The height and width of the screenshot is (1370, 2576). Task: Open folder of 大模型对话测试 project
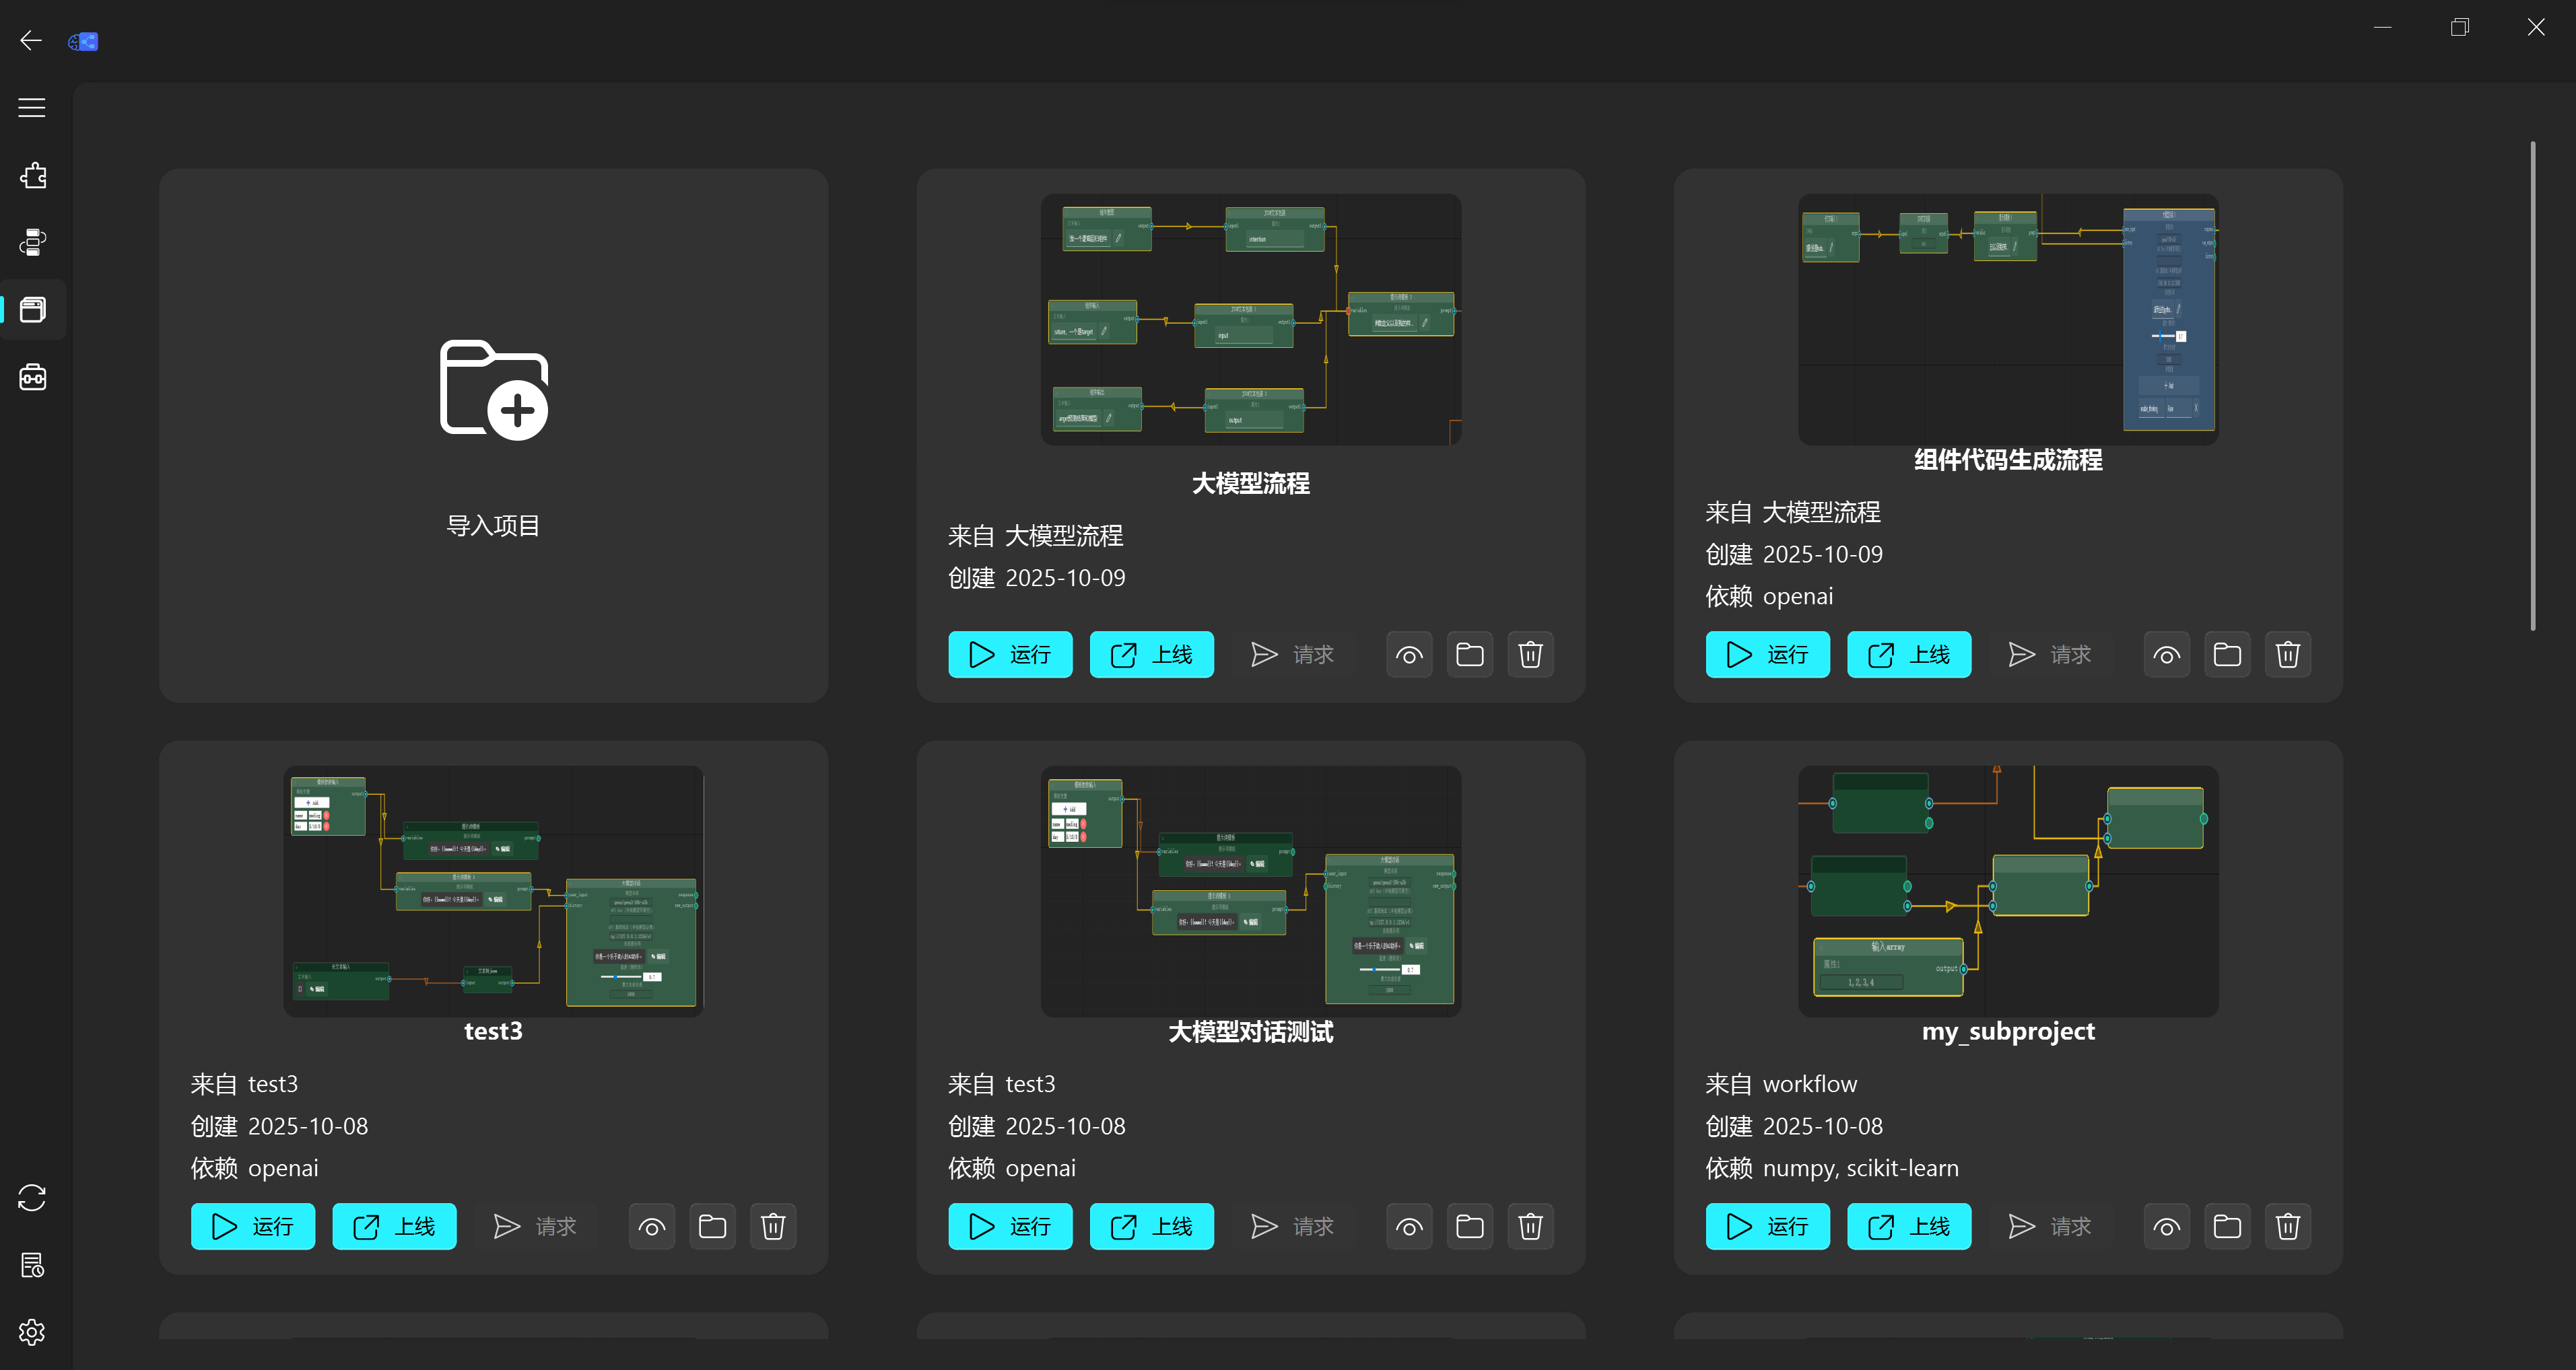pos(1469,1226)
